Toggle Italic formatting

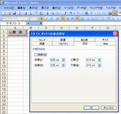(x=47, y=19)
